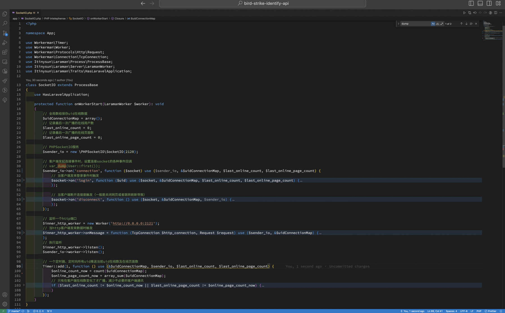Open the Explorer view in activity bar
The image size is (505, 313).
[5, 14]
